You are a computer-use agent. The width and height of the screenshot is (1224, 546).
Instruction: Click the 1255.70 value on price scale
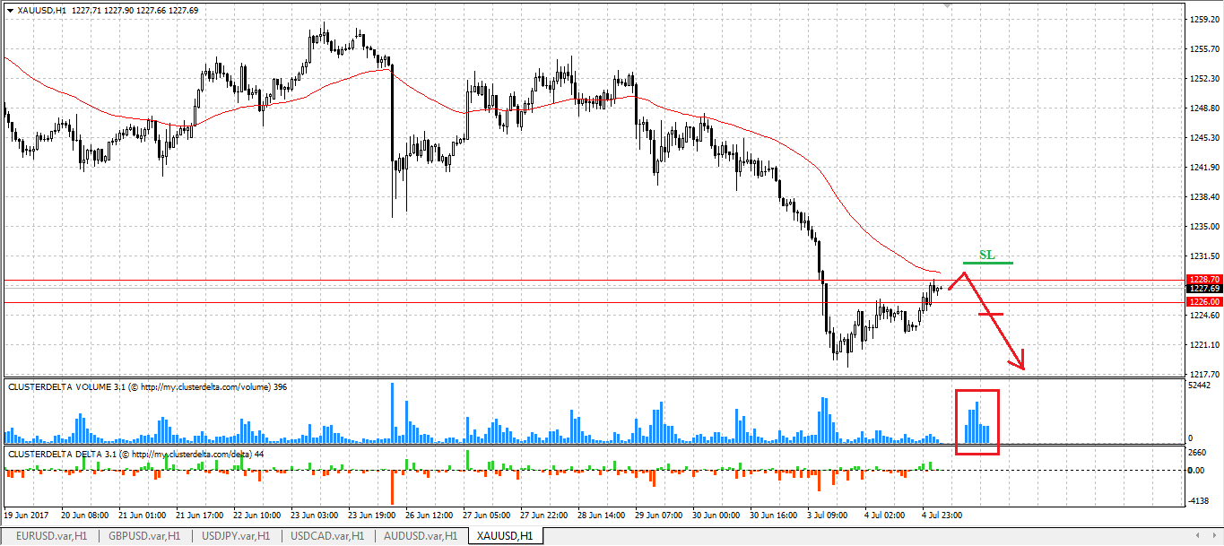[x=1204, y=48]
